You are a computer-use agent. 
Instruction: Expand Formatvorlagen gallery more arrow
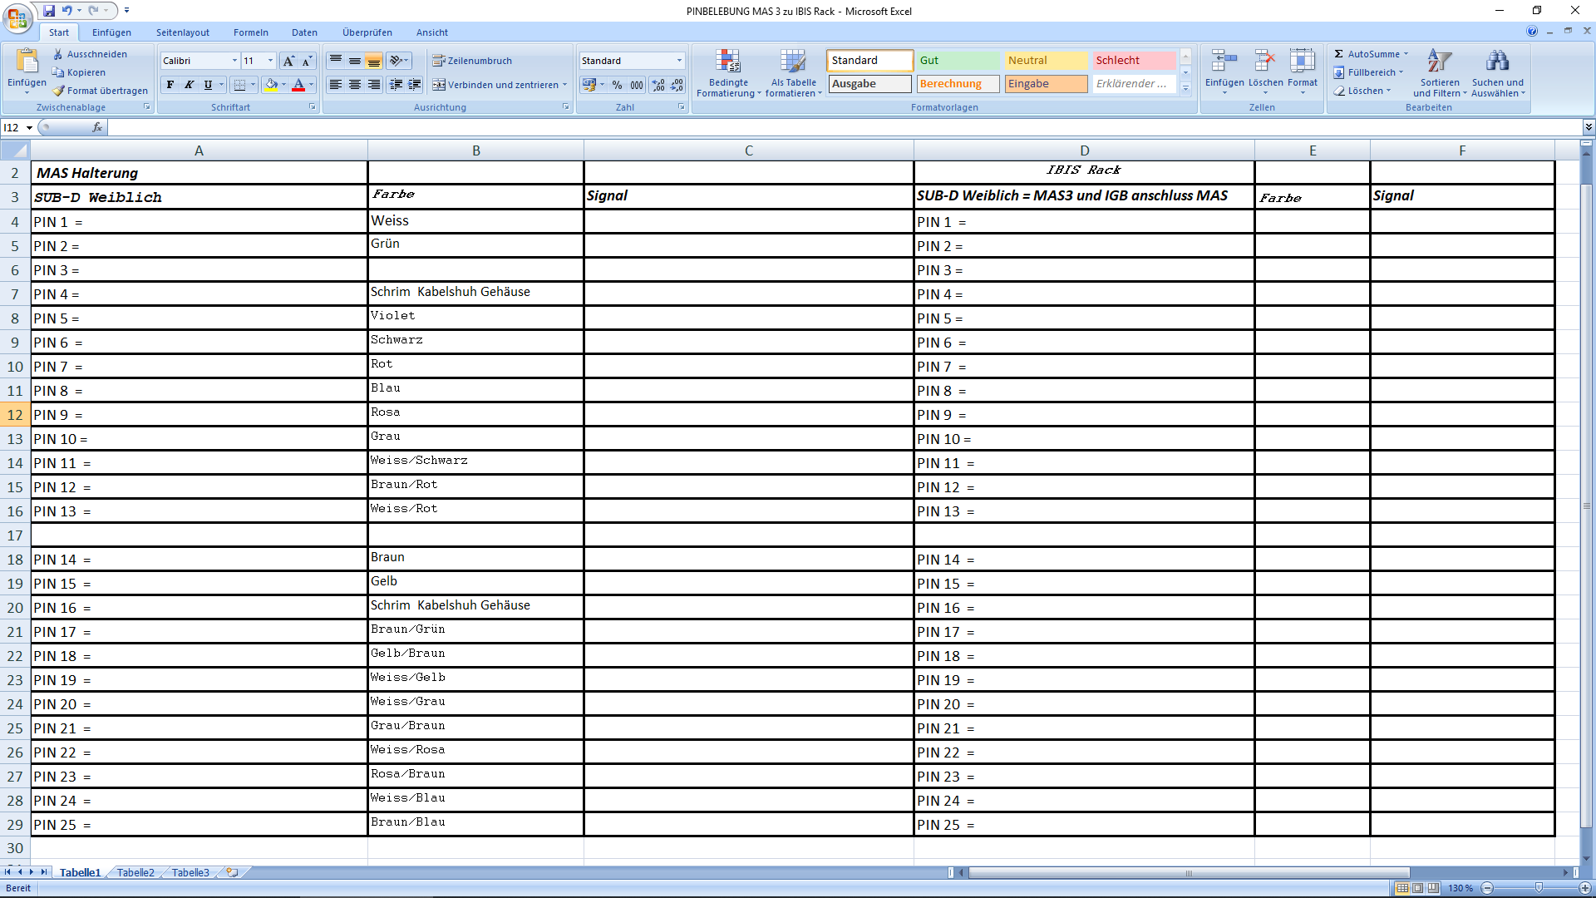pos(1186,88)
